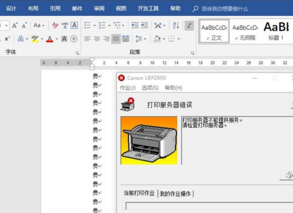Open the 布局 ribbon tab
Viewport: 293px width, 213px height.
tap(33, 8)
